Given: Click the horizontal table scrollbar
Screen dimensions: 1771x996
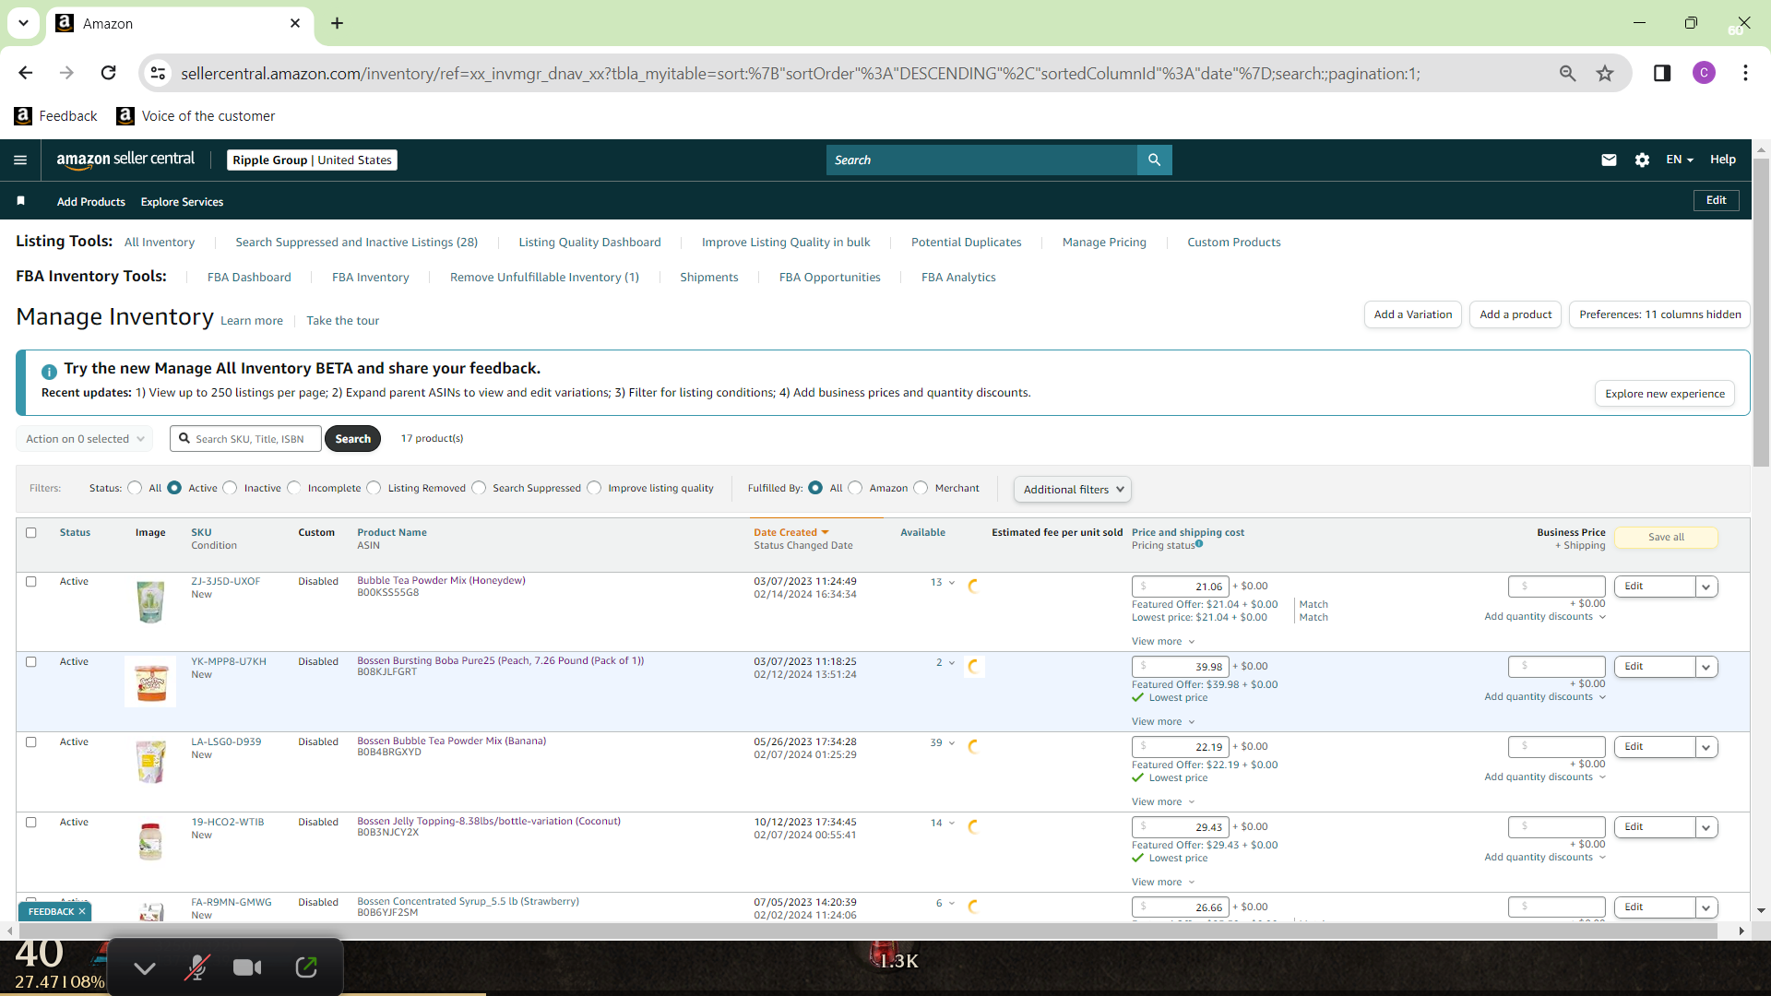Looking at the screenshot, I should (x=868, y=931).
